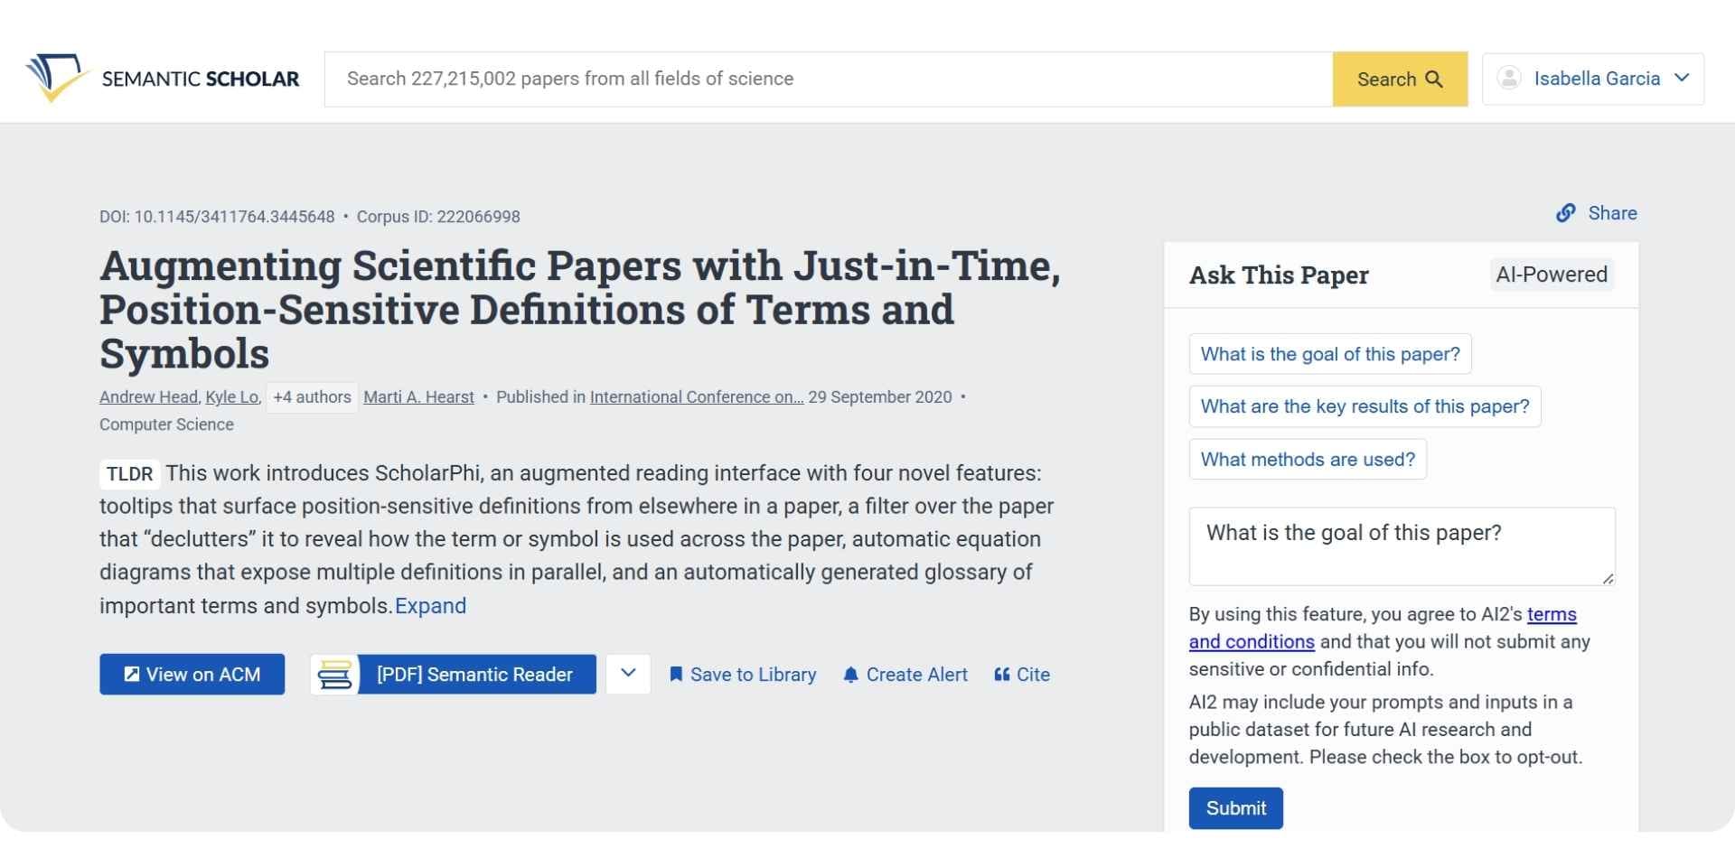This screenshot has width=1735, height=867.
Task: Click the bell icon for Create Alert
Action: pyautogui.click(x=849, y=674)
